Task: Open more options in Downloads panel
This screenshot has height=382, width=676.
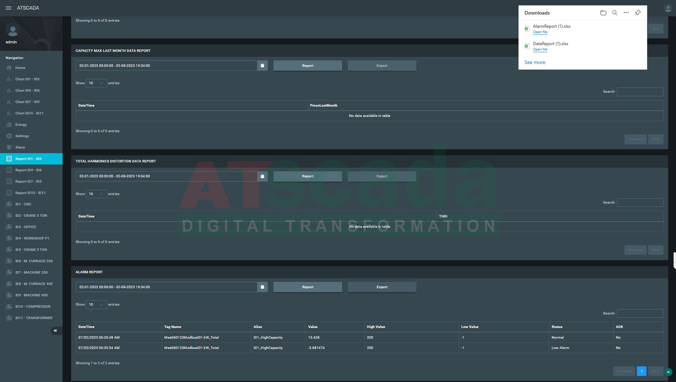Action: coord(626,13)
